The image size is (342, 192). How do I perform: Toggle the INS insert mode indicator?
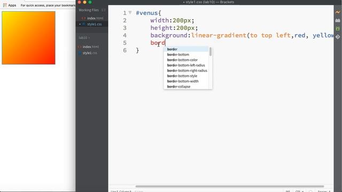(288, 191)
